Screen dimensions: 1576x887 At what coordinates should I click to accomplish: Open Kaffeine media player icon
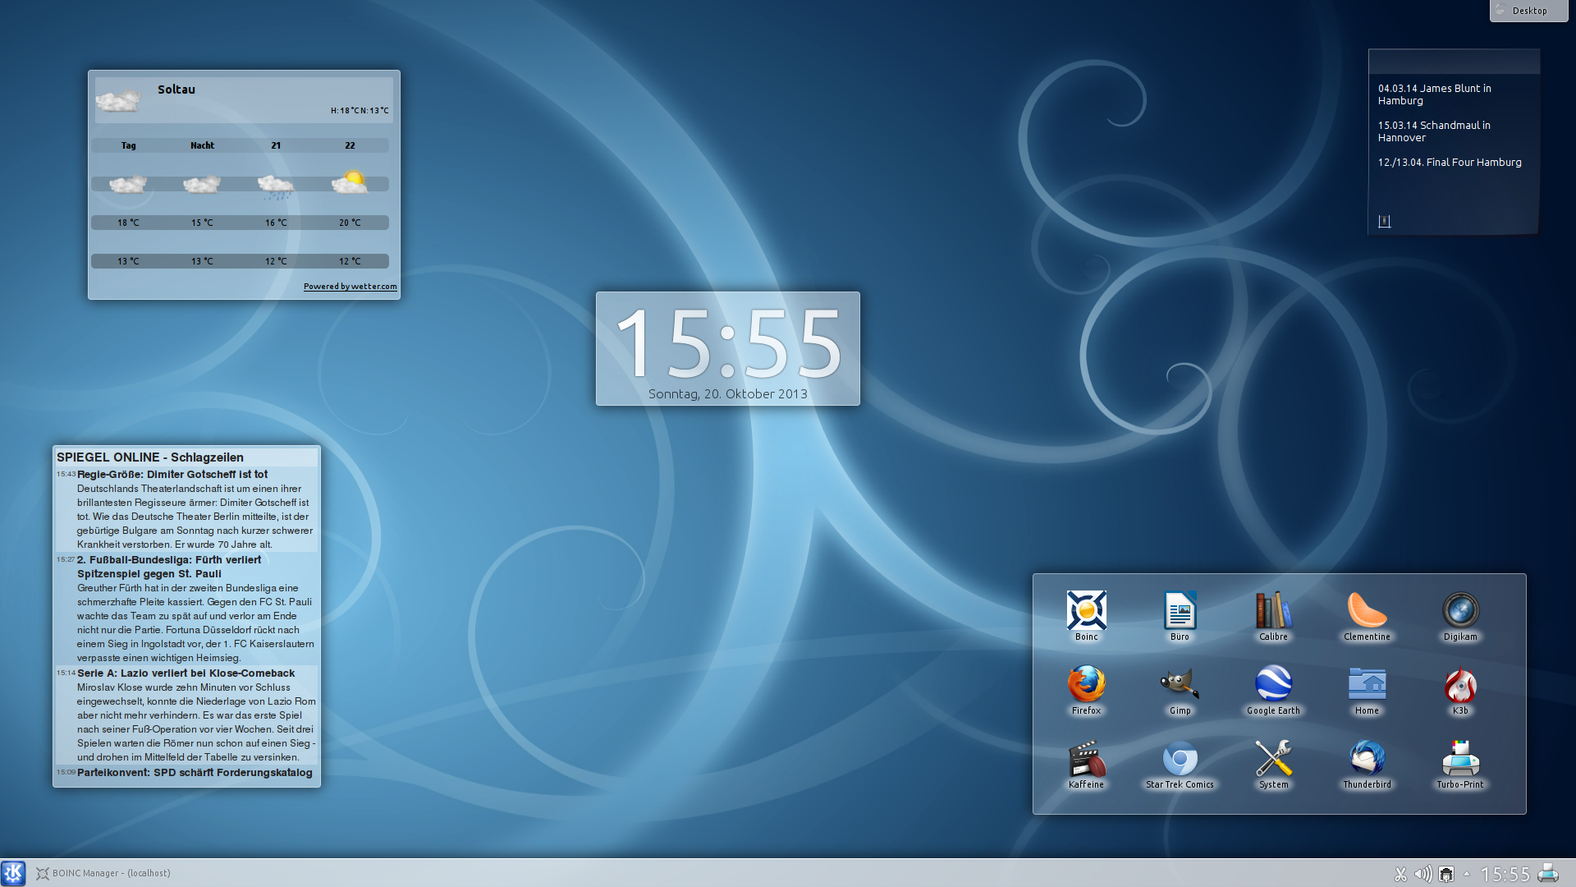1086,758
